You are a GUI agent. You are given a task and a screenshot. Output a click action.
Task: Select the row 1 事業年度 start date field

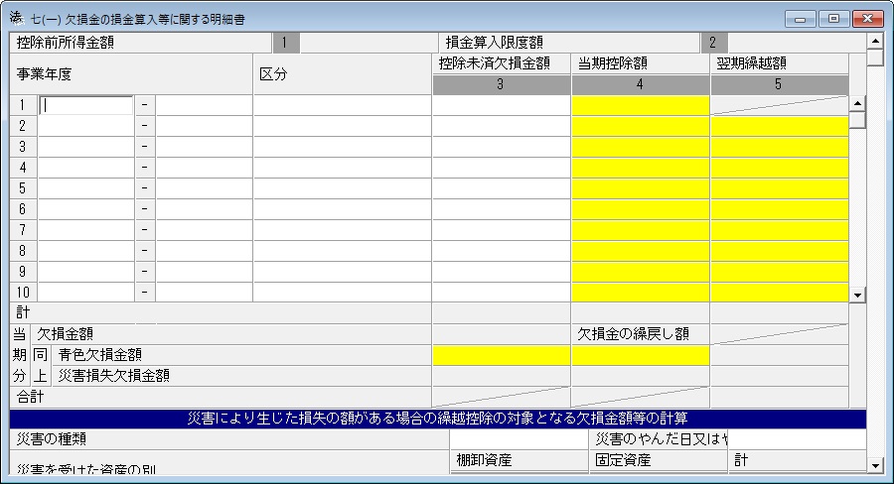pyautogui.click(x=86, y=105)
